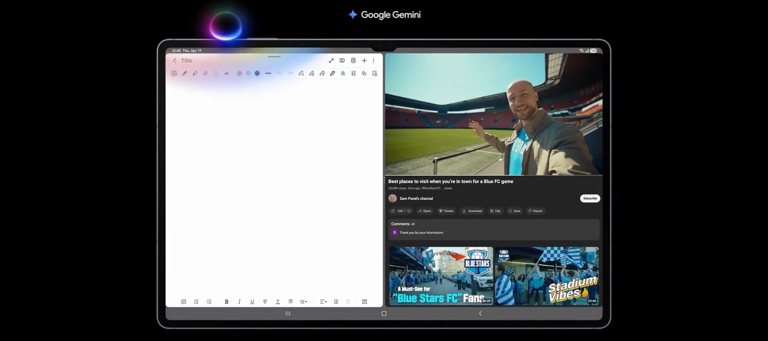The image size is (768, 341).
Task: Open the font size 12 dropdown
Action: [x=303, y=302]
